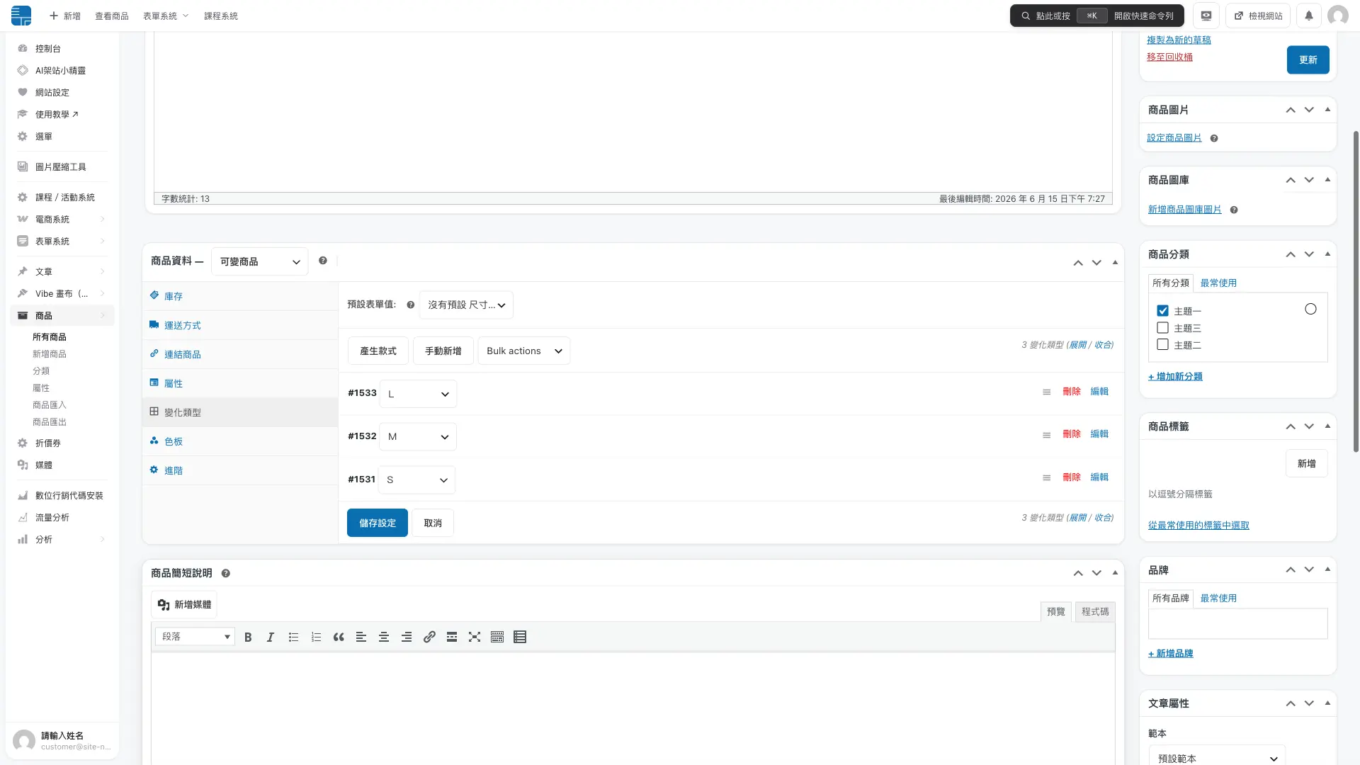Check the 主題三 category

coord(1162,328)
